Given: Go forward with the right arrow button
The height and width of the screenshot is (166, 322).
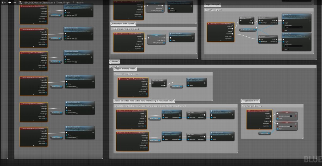Looking at the screenshot, I should 14,3.
